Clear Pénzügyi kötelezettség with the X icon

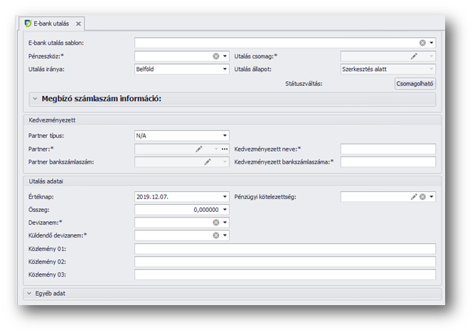tap(422, 196)
